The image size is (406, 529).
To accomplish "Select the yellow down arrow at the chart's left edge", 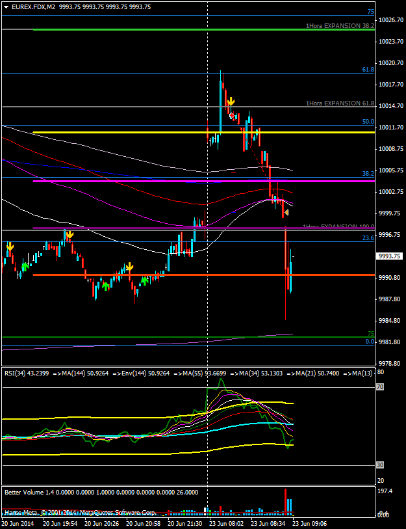I will point(10,247).
